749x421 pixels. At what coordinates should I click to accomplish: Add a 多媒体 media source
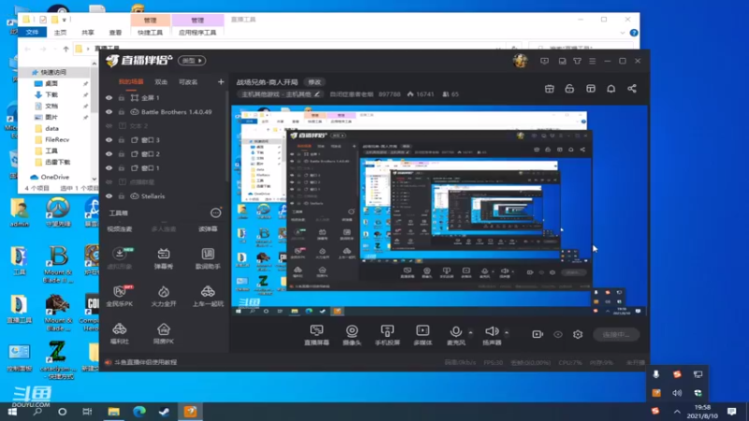pos(423,335)
